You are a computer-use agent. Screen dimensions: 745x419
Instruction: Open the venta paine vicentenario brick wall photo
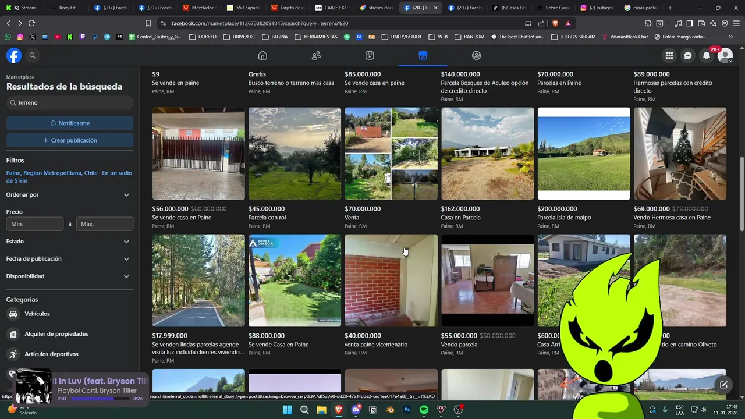[391, 280]
